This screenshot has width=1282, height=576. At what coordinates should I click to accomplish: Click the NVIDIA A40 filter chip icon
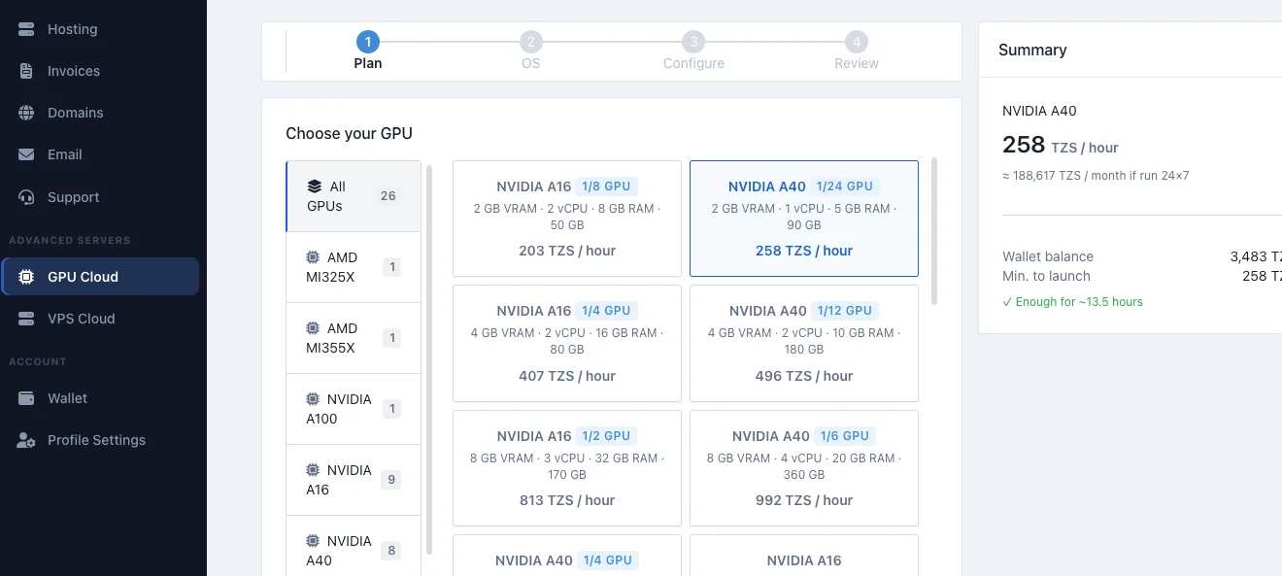point(313,541)
